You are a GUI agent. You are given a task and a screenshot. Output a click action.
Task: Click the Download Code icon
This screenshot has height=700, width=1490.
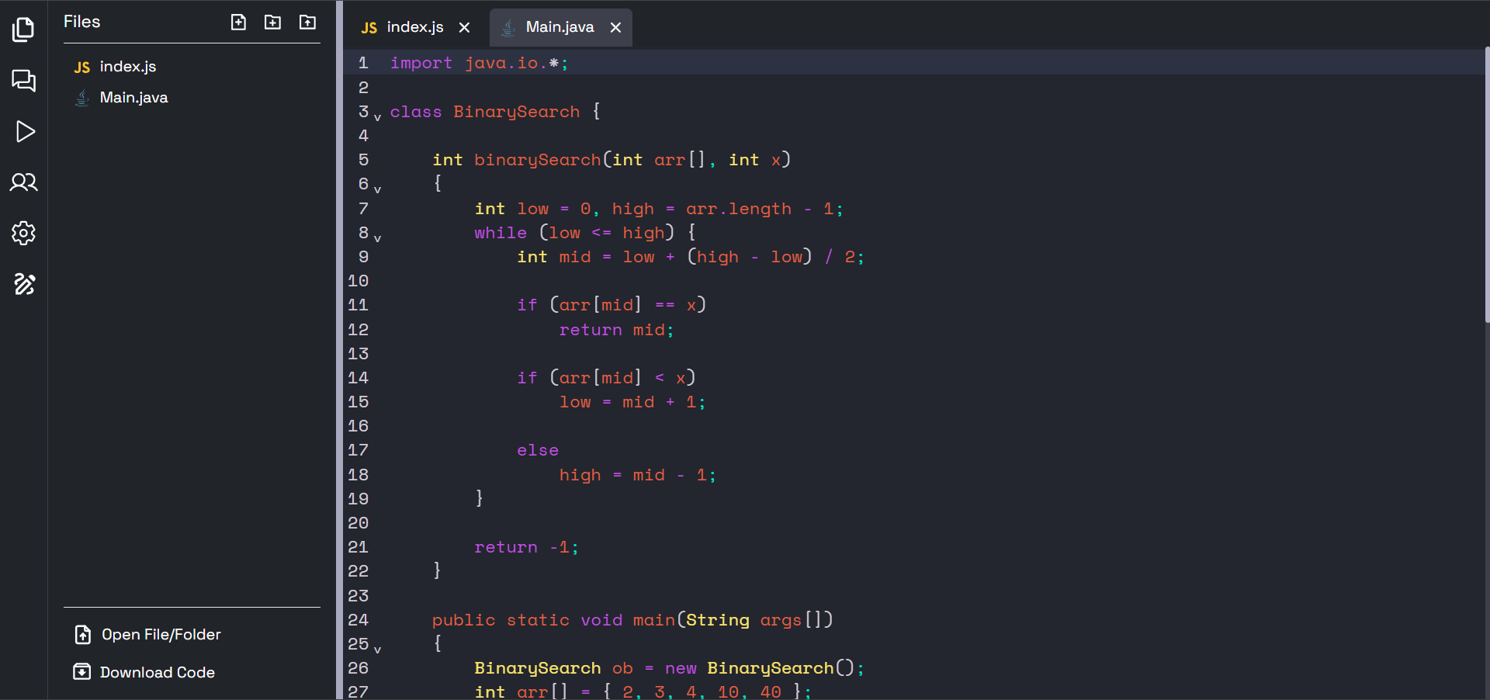(x=81, y=671)
